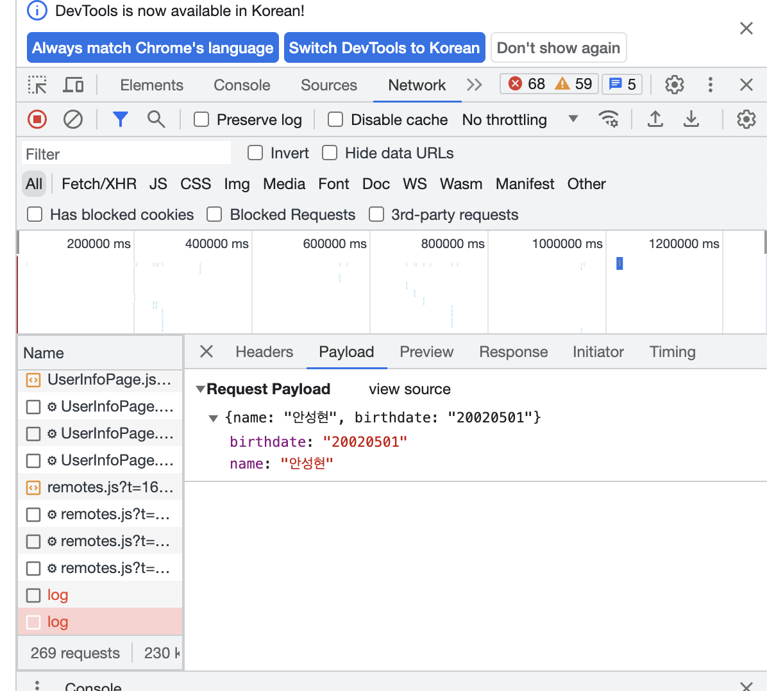Click Don't show again
Viewport: 767px width, 691px height.
(x=558, y=47)
